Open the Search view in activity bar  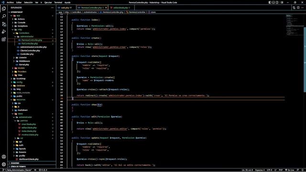(x=4, y=16)
